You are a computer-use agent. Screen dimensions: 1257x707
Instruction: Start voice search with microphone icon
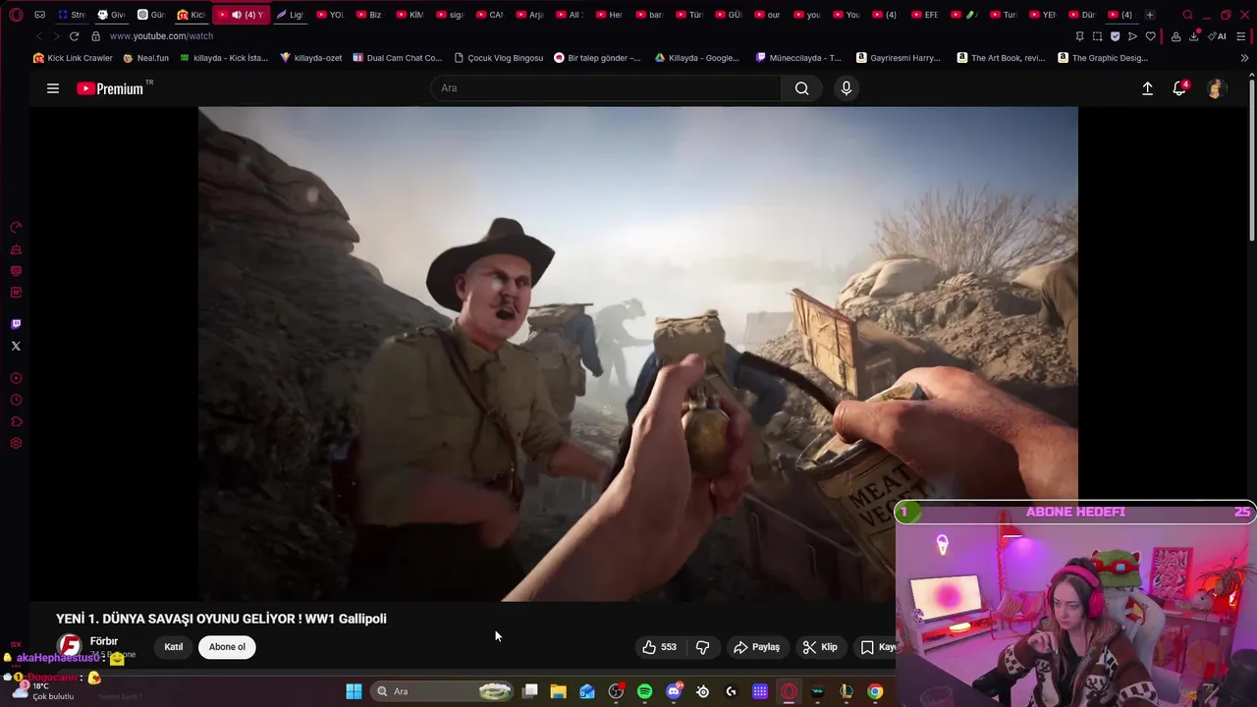click(x=847, y=88)
